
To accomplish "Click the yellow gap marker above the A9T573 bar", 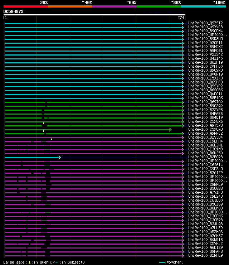I will 43,123.
